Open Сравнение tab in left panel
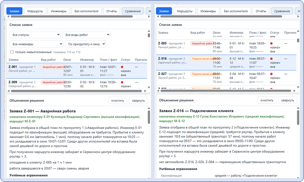The width and height of the screenshot is (304, 182). pyautogui.click(x=132, y=11)
